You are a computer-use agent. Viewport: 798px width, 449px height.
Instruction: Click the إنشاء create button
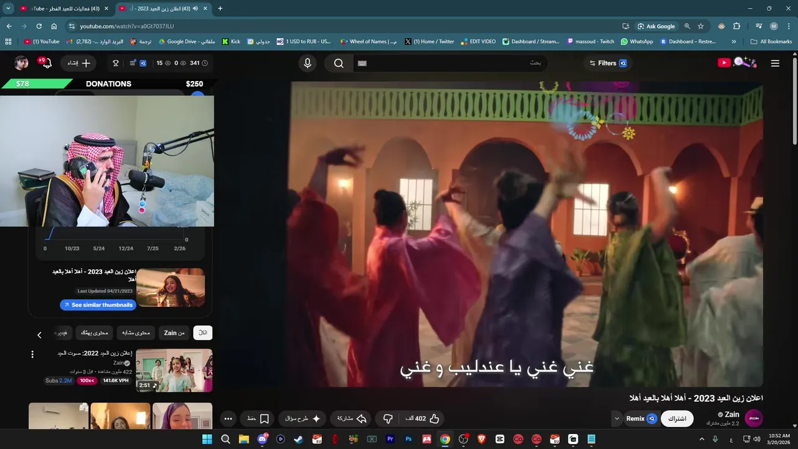click(79, 63)
